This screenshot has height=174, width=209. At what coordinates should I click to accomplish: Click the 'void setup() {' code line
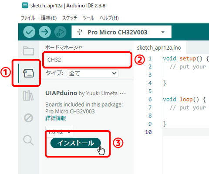(186, 59)
